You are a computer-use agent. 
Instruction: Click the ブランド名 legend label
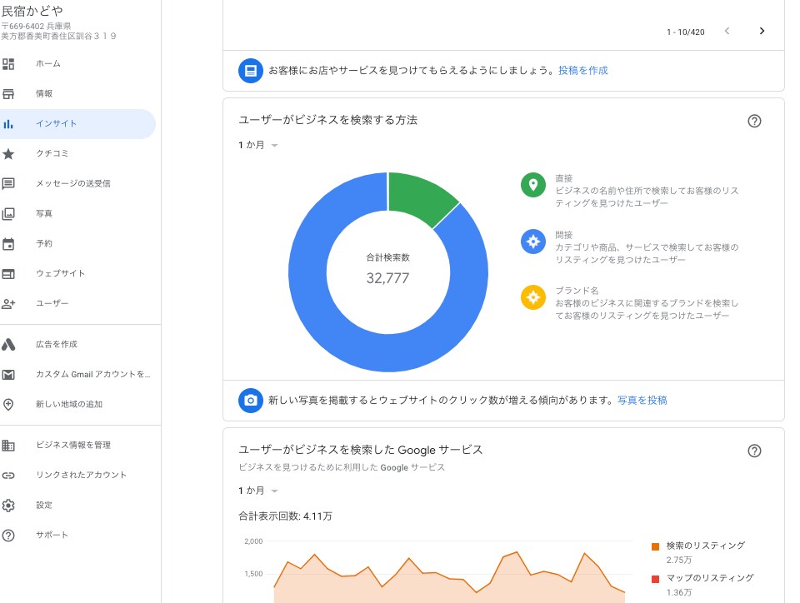(x=577, y=291)
